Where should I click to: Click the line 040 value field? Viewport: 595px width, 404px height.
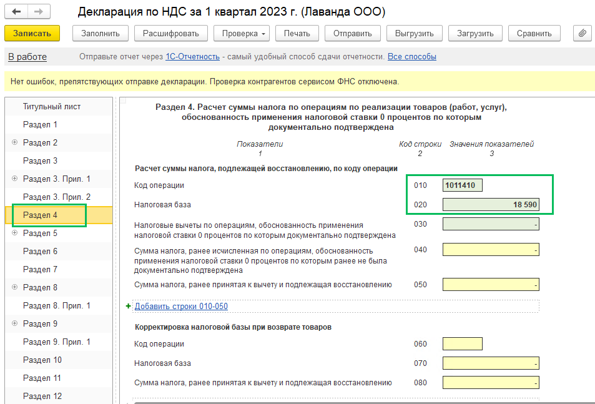point(491,250)
